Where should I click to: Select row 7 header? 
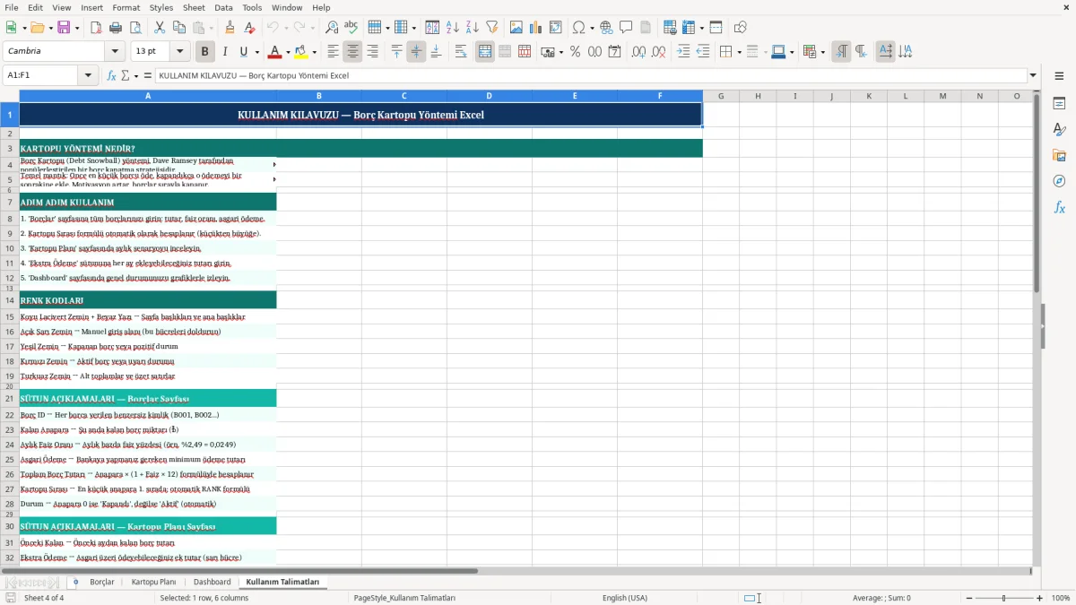(x=10, y=203)
